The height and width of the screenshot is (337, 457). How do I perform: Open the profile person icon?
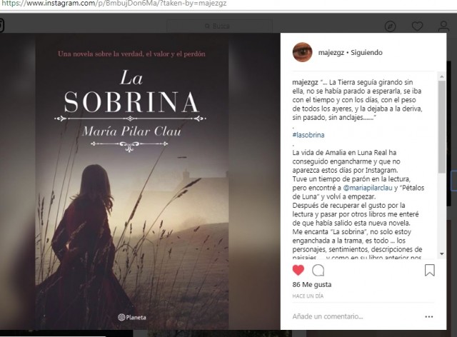click(443, 26)
